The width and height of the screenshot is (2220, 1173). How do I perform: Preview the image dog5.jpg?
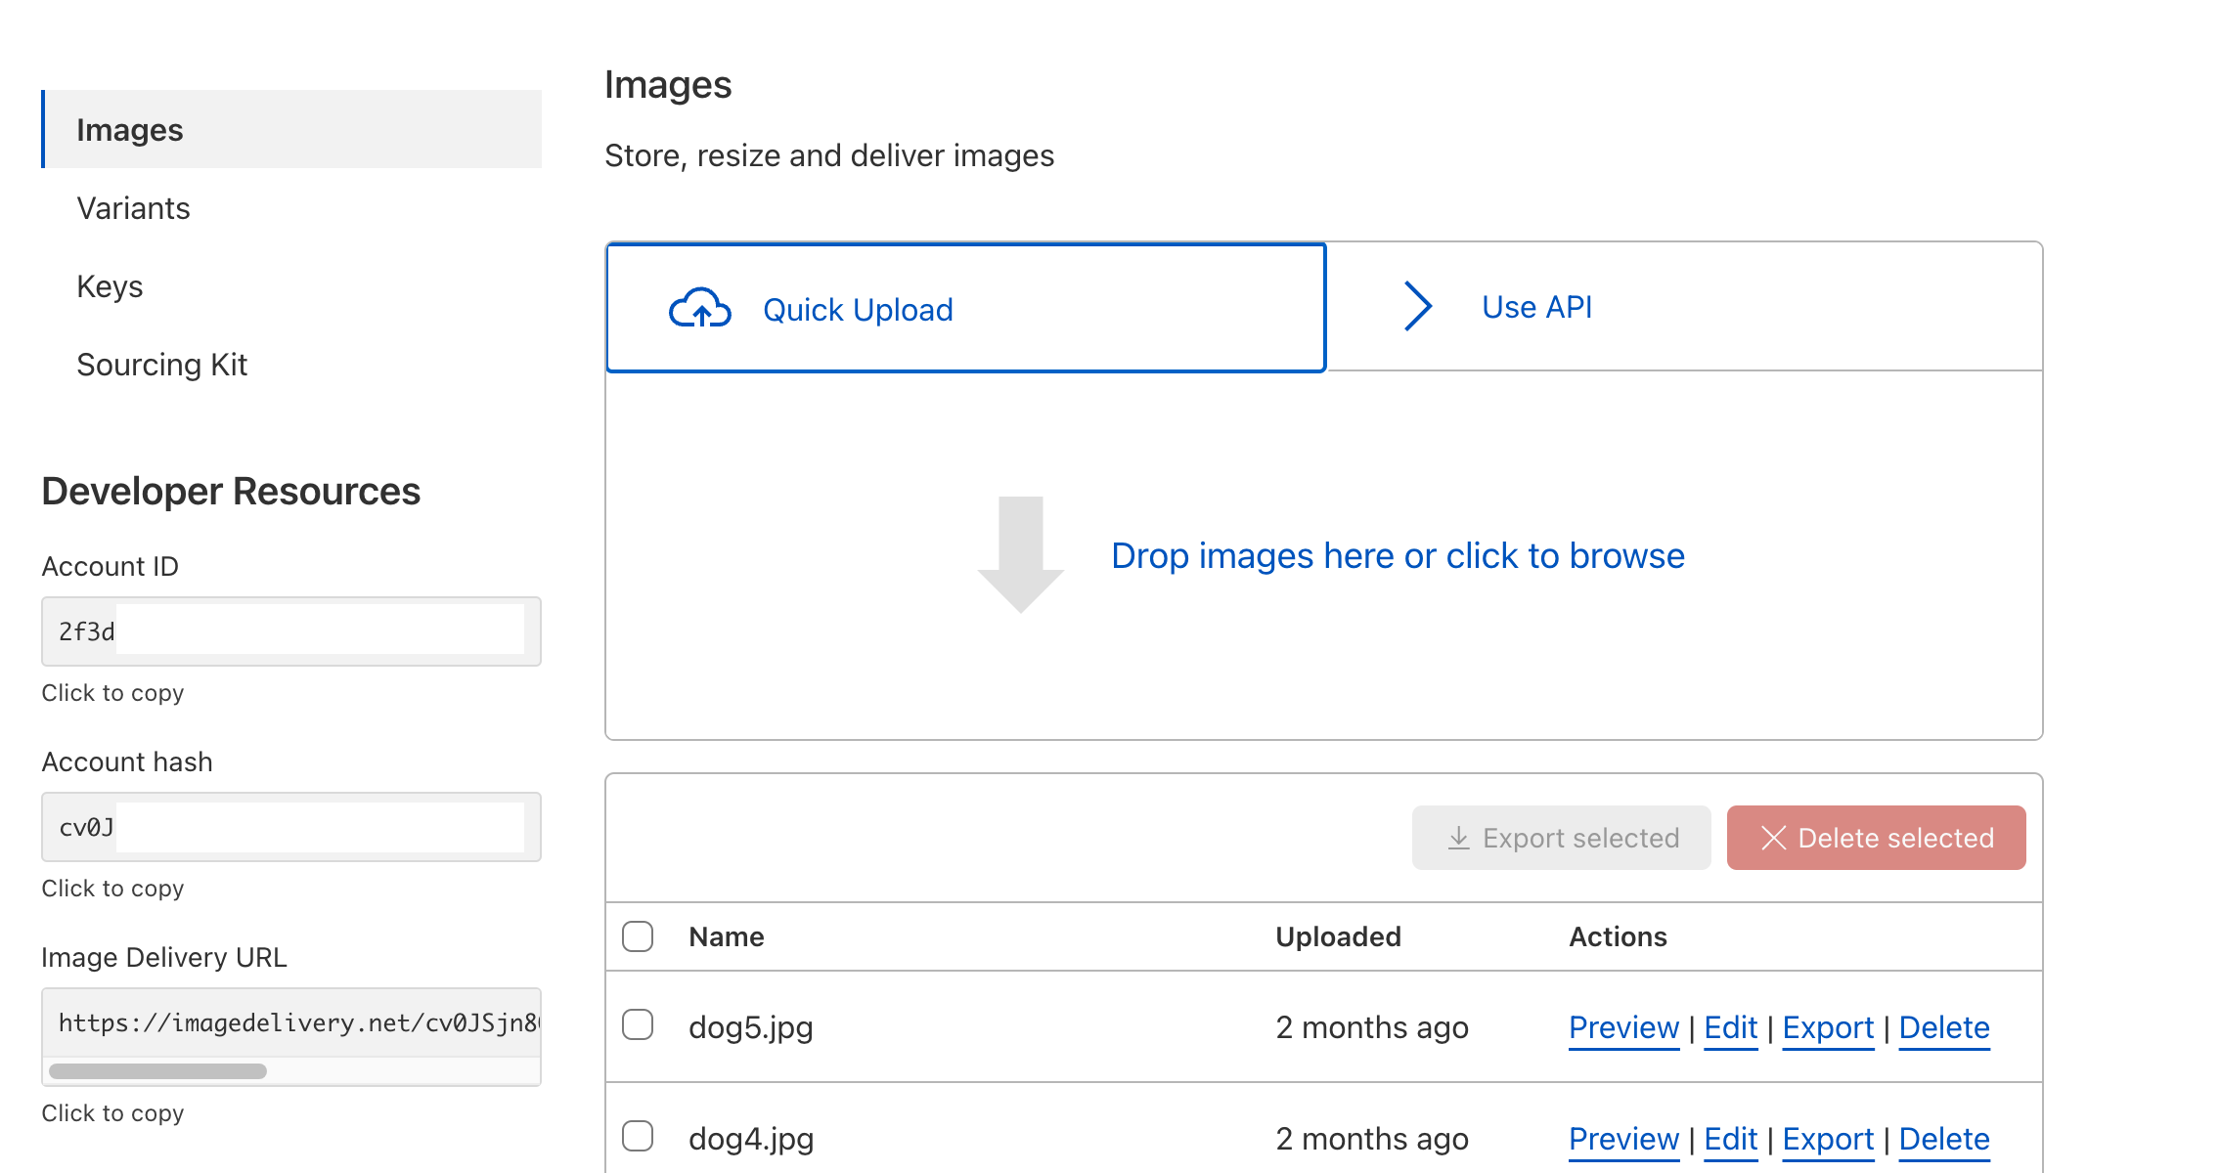point(1623,1027)
